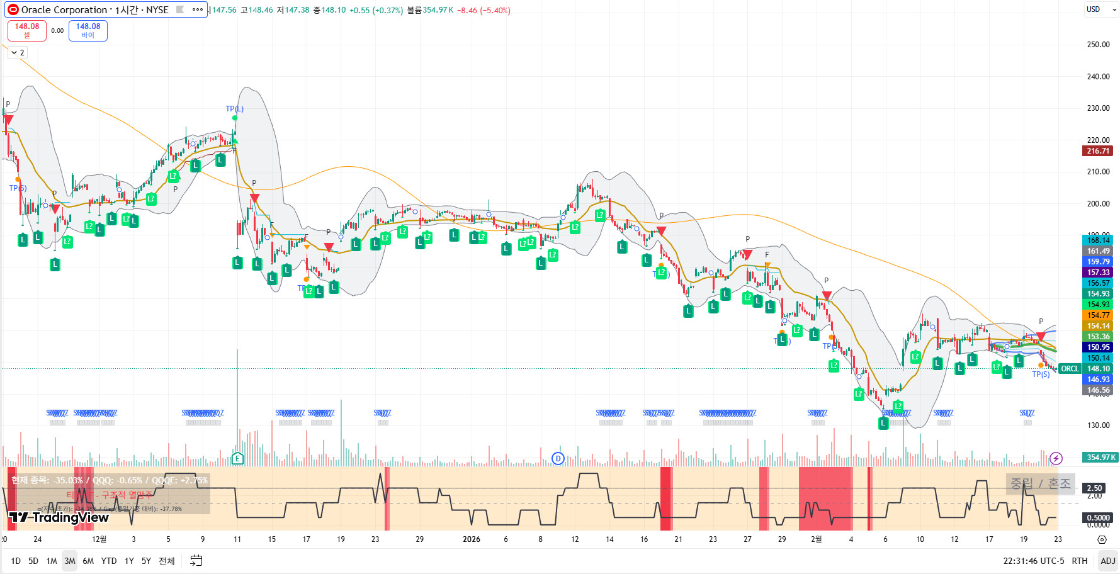Click the 159.79 blue price label
The width and height of the screenshot is (1120, 574).
pyautogui.click(x=1098, y=262)
